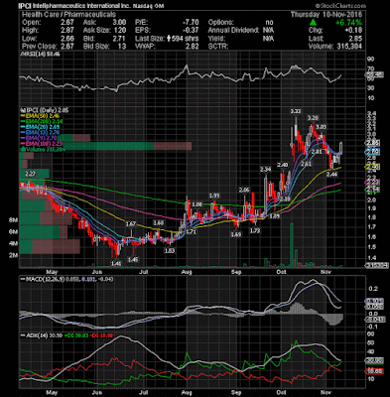390x397 pixels.
Task: Click the 2M volume axis label
Action: point(13,255)
